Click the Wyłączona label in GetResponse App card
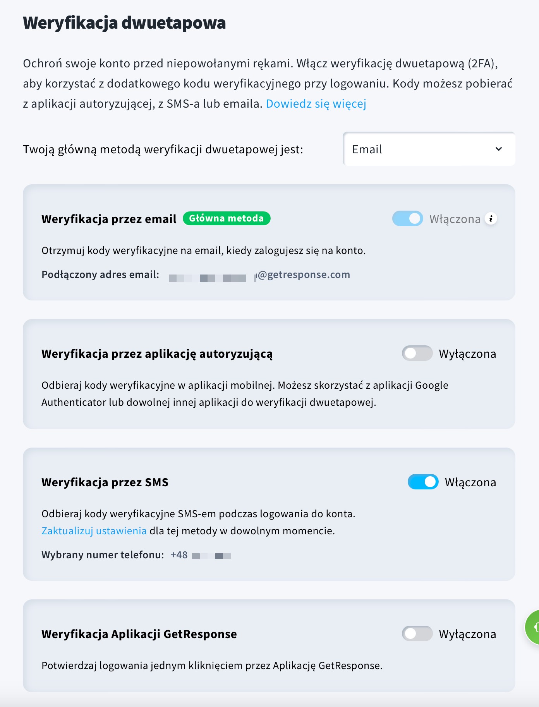This screenshot has width=539, height=707. (467, 634)
